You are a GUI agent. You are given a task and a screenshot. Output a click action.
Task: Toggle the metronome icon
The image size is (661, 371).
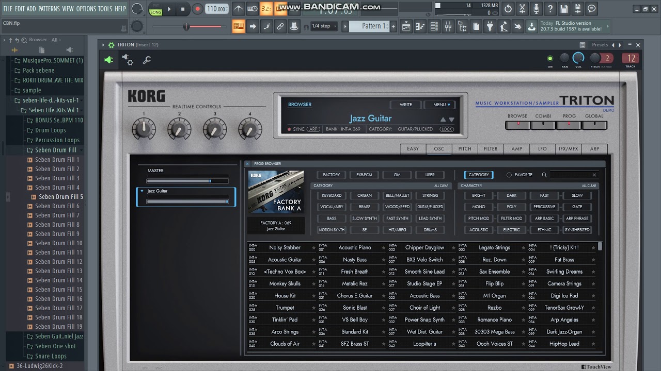pyautogui.click(x=239, y=9)
